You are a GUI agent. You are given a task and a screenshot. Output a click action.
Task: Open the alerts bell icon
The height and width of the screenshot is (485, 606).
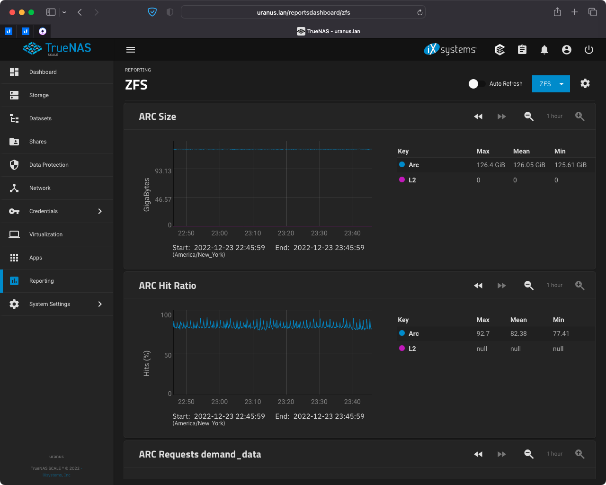click(544, 50)
